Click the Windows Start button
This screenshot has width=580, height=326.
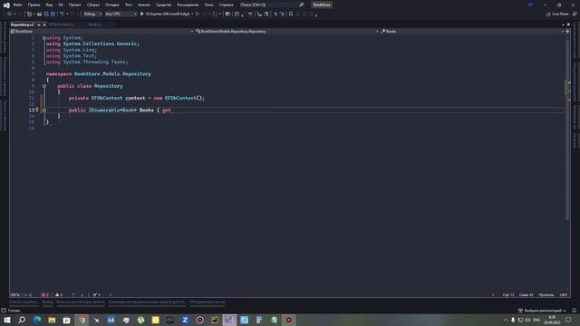pos(7,320)
